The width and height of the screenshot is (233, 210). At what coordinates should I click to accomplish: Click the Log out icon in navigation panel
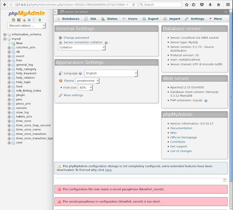19,20
